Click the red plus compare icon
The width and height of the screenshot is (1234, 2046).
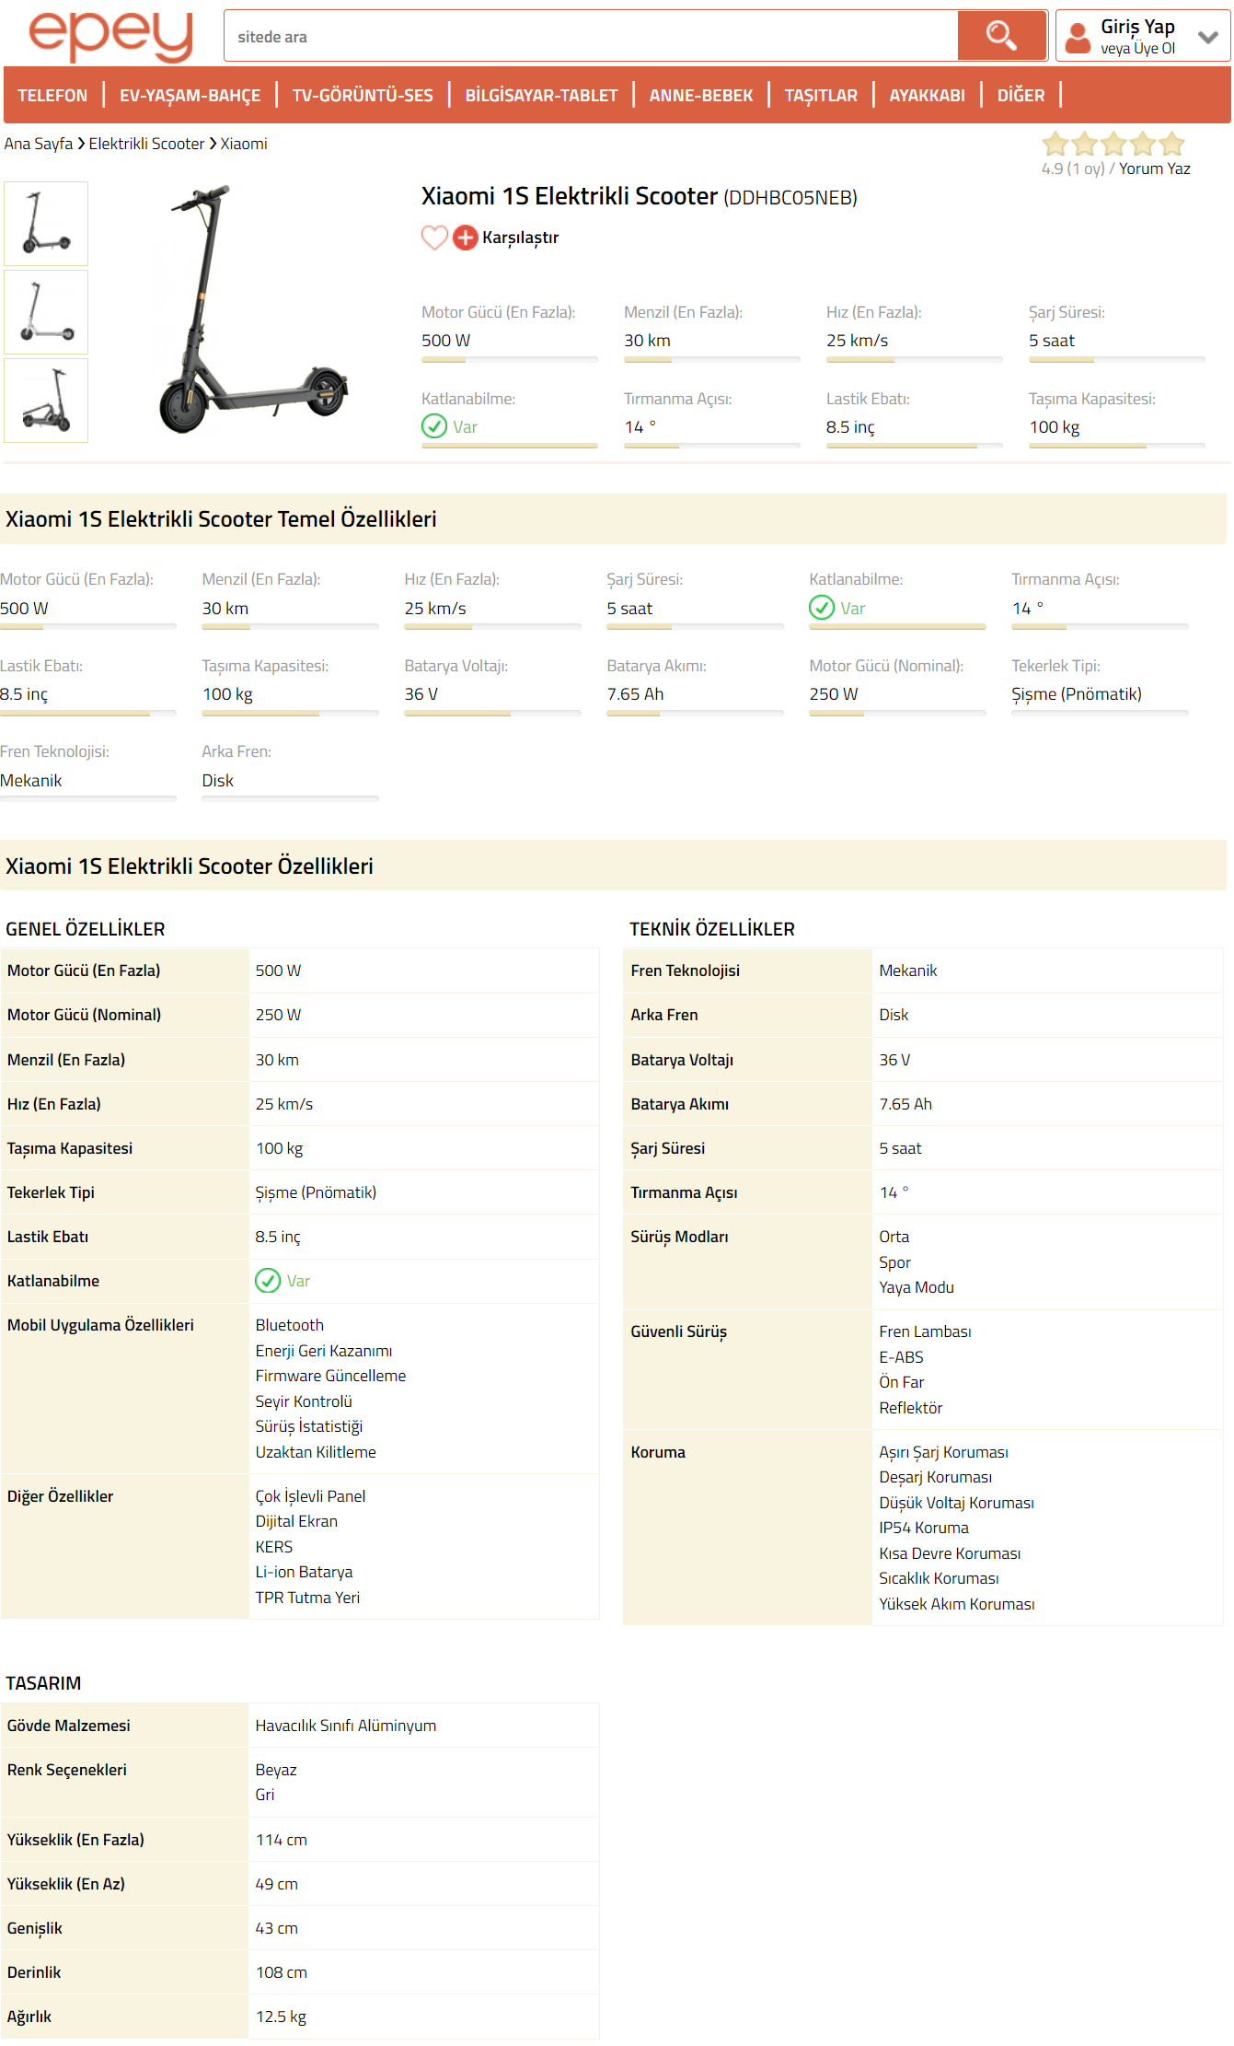[466, 238]
